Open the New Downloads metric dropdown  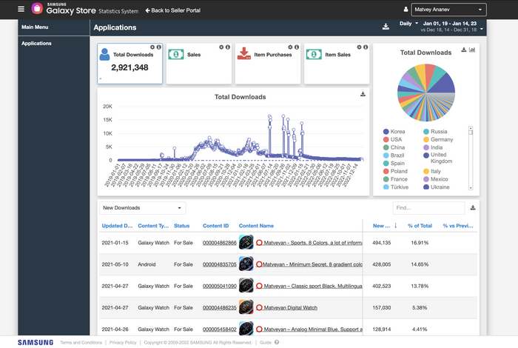point(142,208)
